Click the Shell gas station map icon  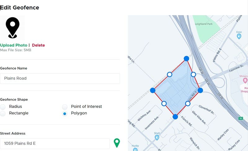click(157, 137)
